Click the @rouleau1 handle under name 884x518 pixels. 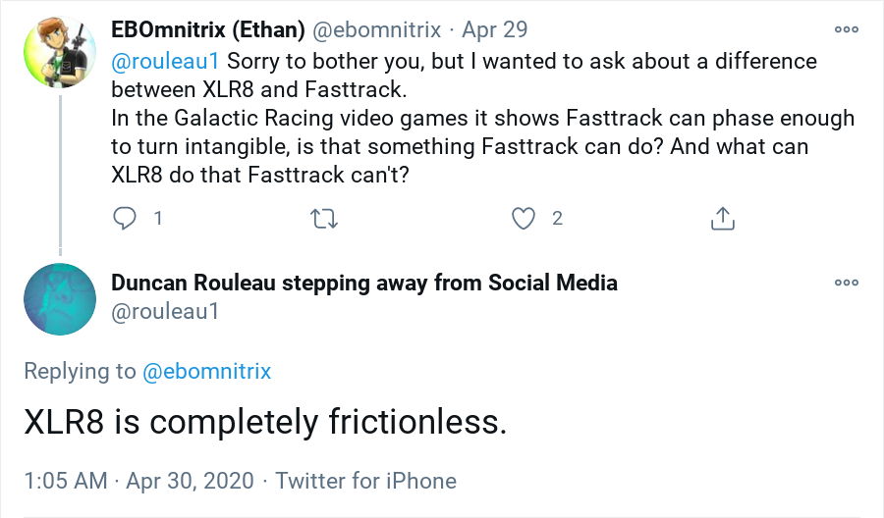[x=164, y=312]
